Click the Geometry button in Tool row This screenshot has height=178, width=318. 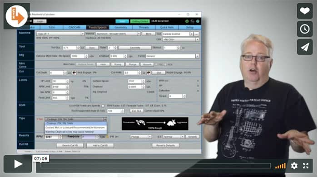point(135,48)
